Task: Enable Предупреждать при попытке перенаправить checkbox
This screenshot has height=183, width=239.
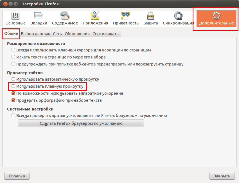Action: [x=13, y=64]
